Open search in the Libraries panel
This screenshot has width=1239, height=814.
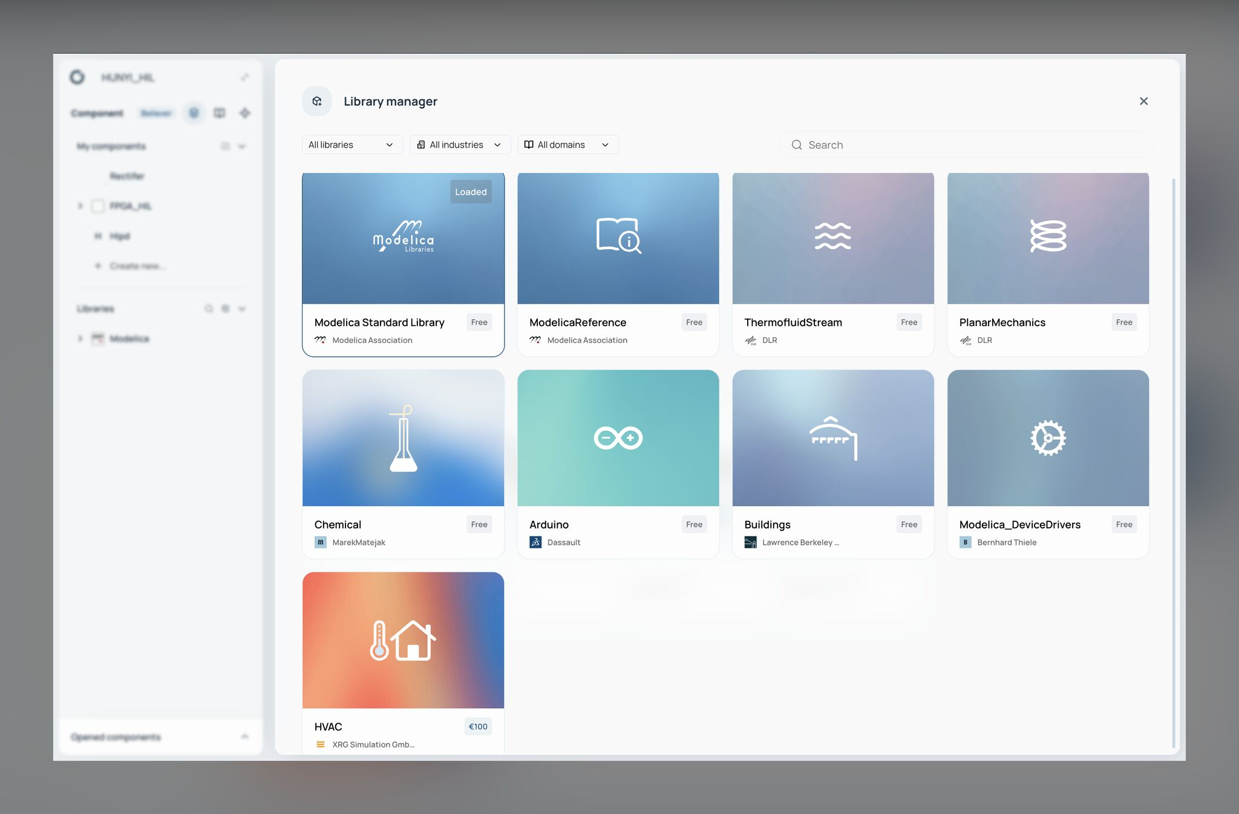pyautogui.click(x=209, y=308)
